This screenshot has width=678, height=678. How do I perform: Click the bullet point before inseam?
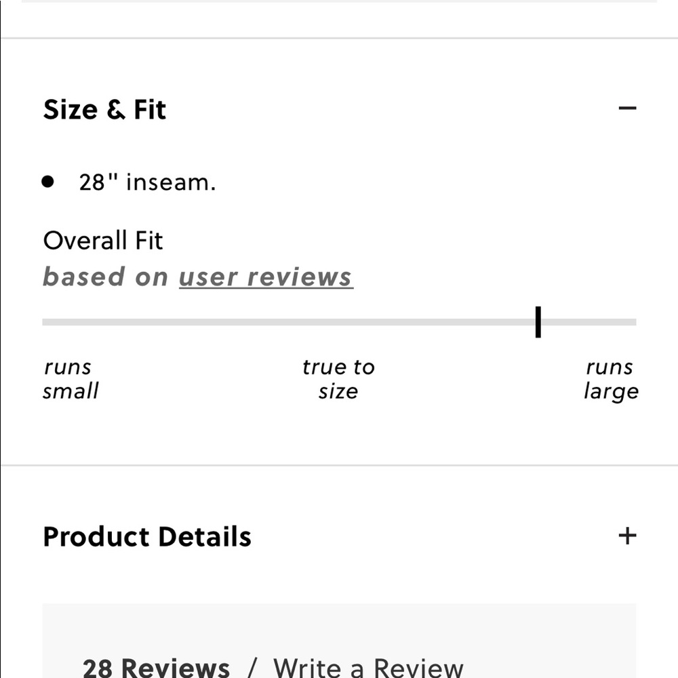click(x=47, y=182)
